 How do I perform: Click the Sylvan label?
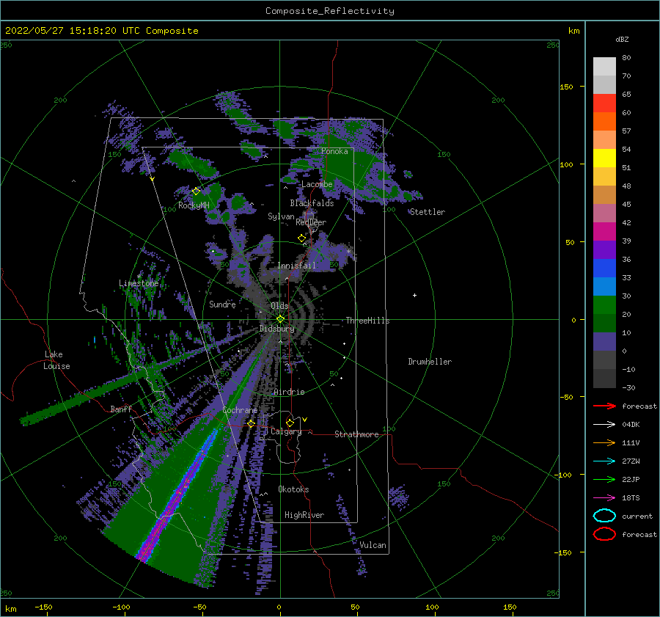tap(281, 216)
